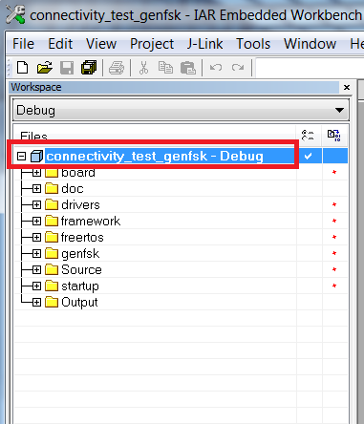Click the IAR Workbench app icon in the title bar
The image size is (364, 424).
pos(15,14)
